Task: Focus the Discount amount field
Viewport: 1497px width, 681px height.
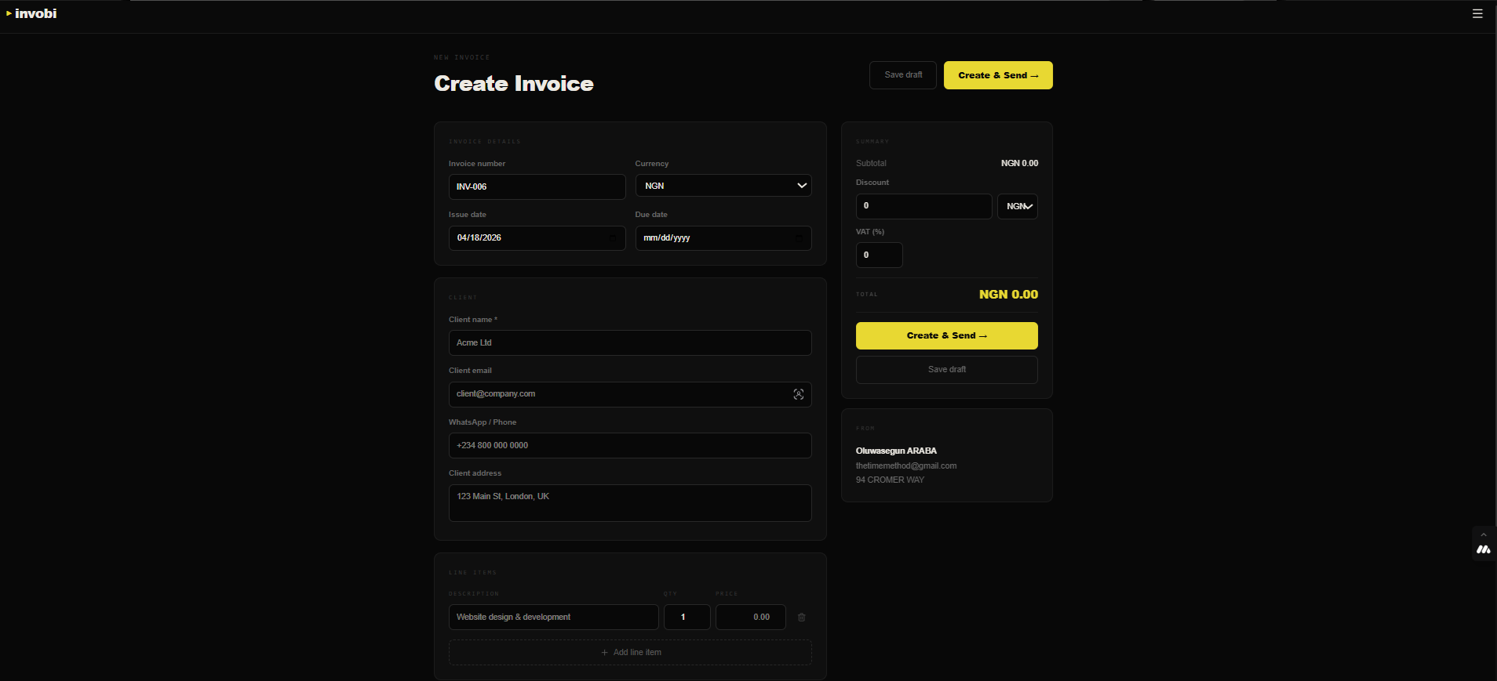Action: [x=924, y=206]
